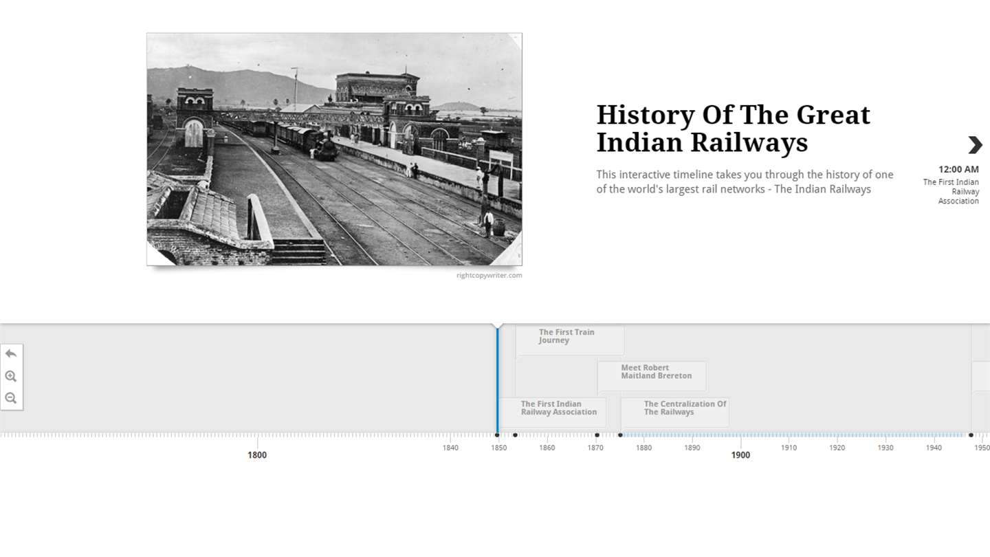Click the 1870 tick label
Viewport: 990px width, 557px height.
point(595,448)
